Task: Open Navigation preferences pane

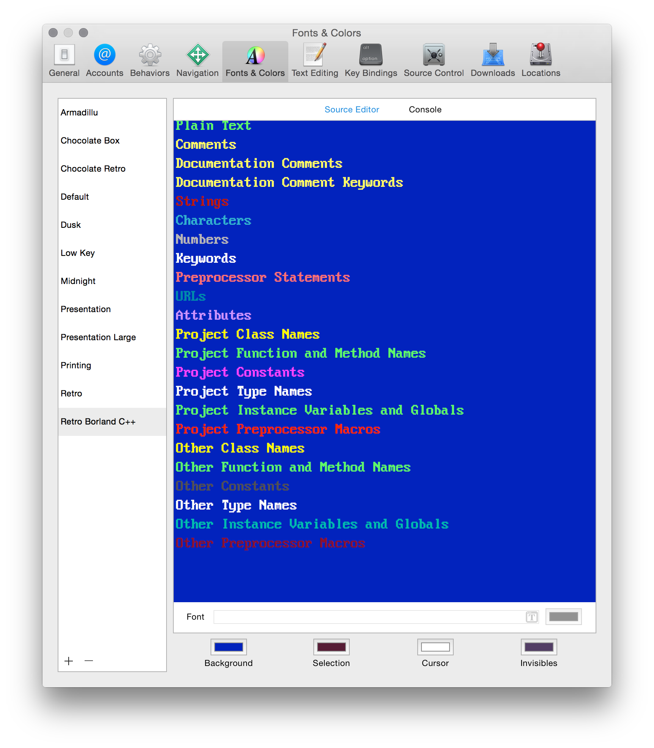Action: 198,61
